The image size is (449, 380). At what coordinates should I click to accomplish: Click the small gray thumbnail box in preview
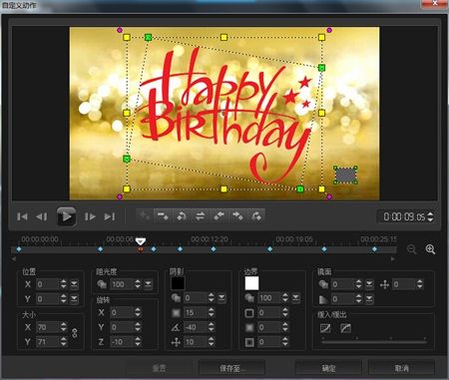point(346,176)
